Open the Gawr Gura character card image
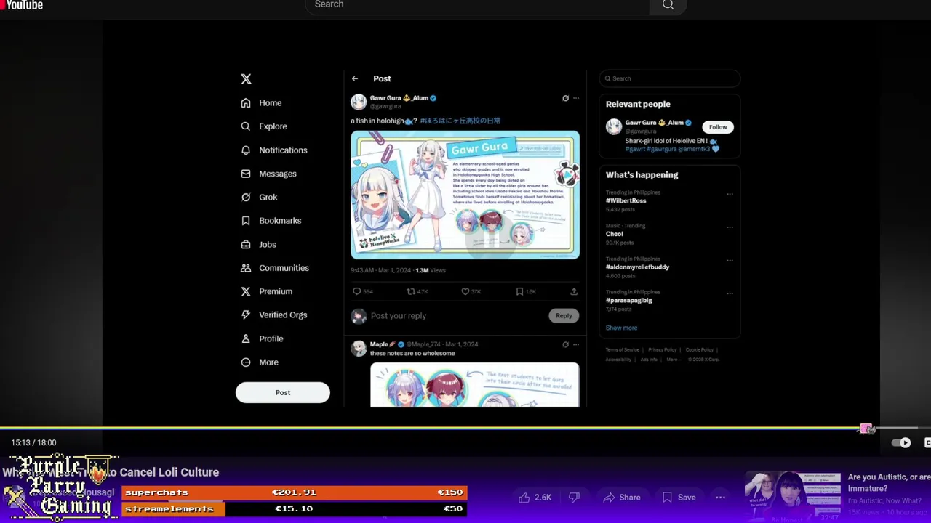This screenshot has width=931, height=523. click(465, 195)
